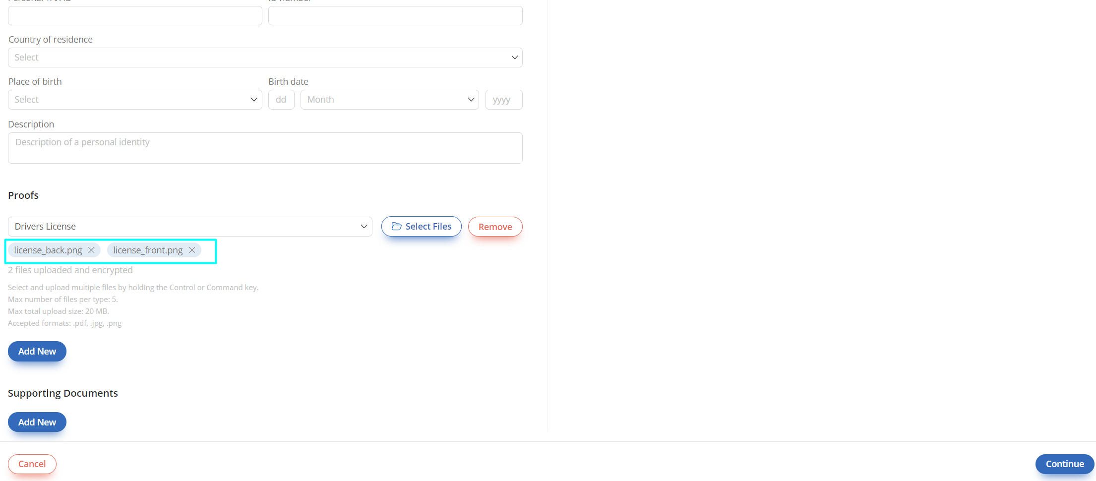Image resolution: width=1096 pixels, height=481 pixels.
Task: Open the Drivers License proof type dropdown
Action: coord(190,227)
